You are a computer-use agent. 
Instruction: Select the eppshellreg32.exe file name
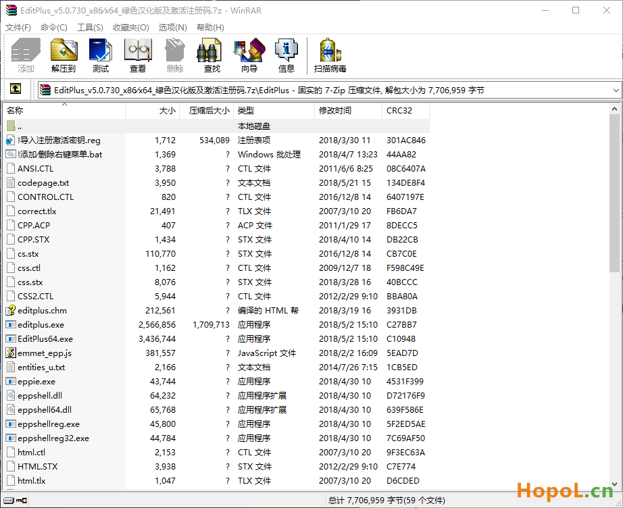53,438
